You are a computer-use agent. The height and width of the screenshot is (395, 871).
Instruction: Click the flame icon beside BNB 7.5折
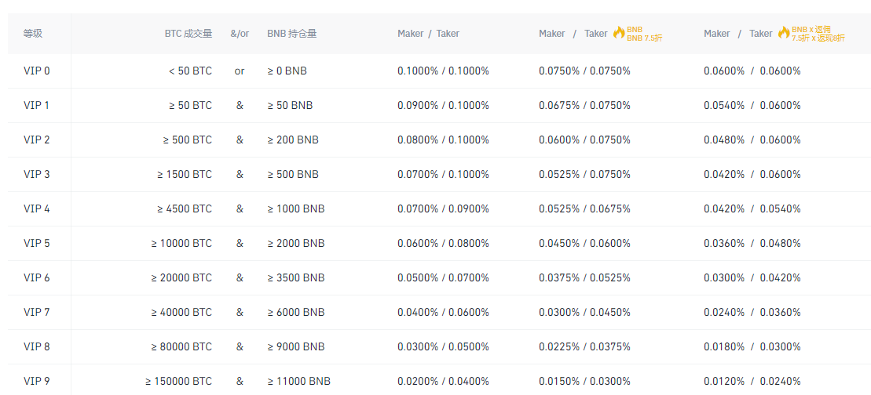(619, 33)
